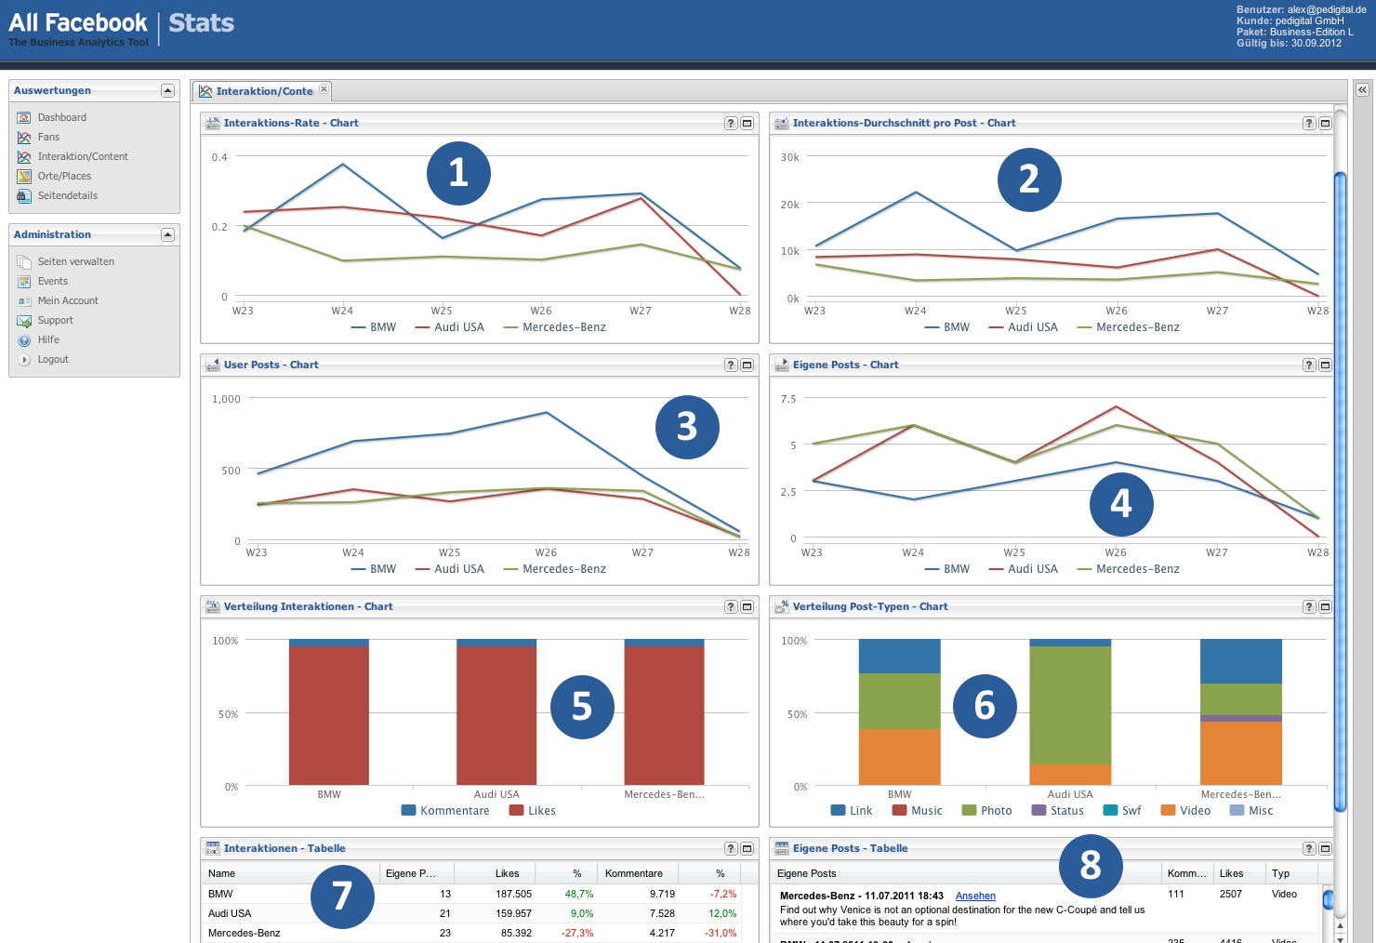Show help for Verteilung Interaktionen chart
This screenshot has height=943, width=1376.
(x=731, y=606)
